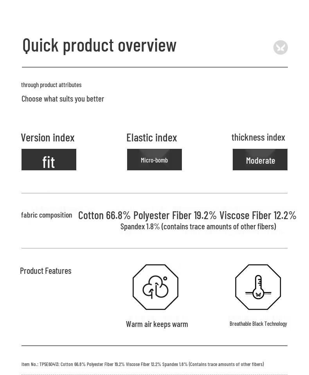The height and width of the screenshot is (375, 309).
Task: Click the butterfly logo icon
Action: coord(280,48)
